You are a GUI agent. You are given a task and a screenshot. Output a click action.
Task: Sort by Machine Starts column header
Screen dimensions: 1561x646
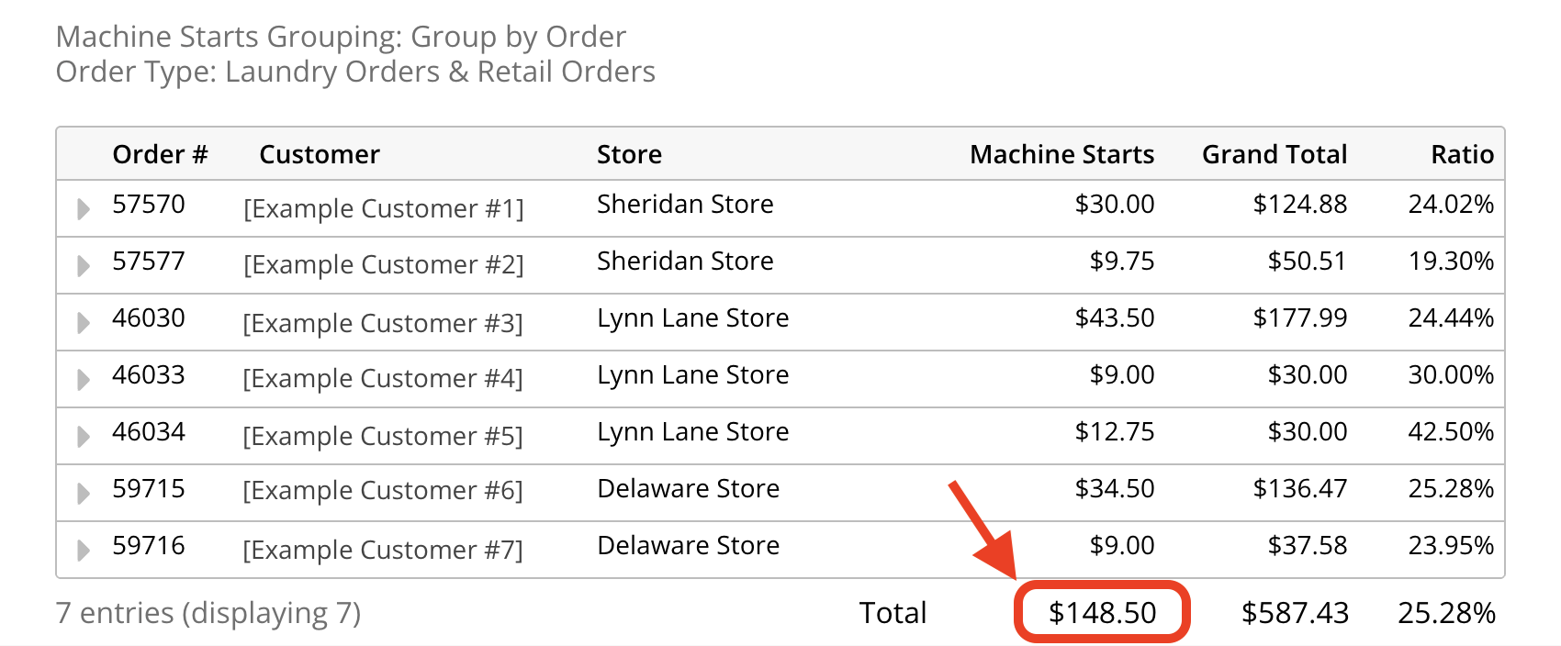click(1061, 154)
